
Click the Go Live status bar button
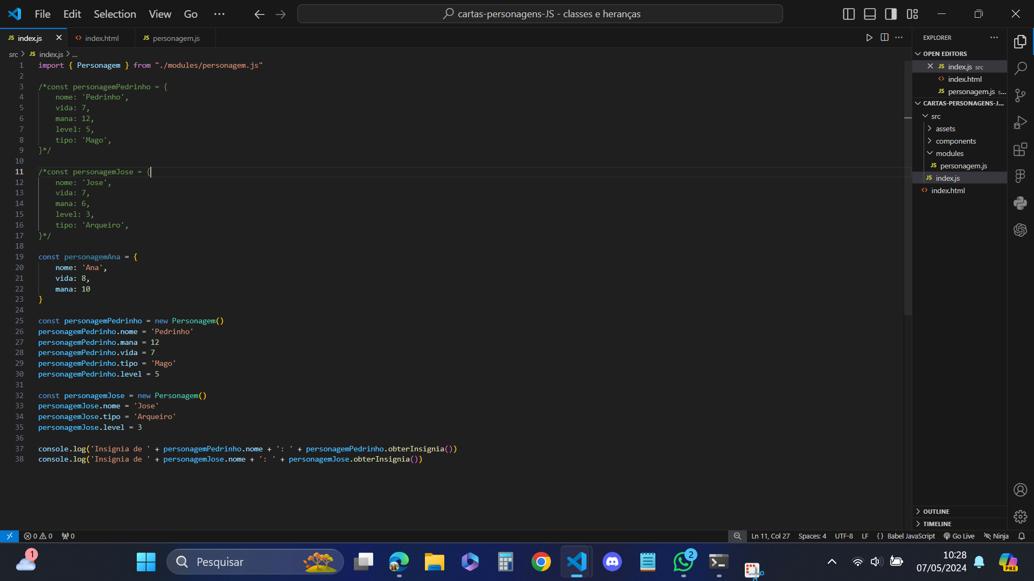click(959, 536)
